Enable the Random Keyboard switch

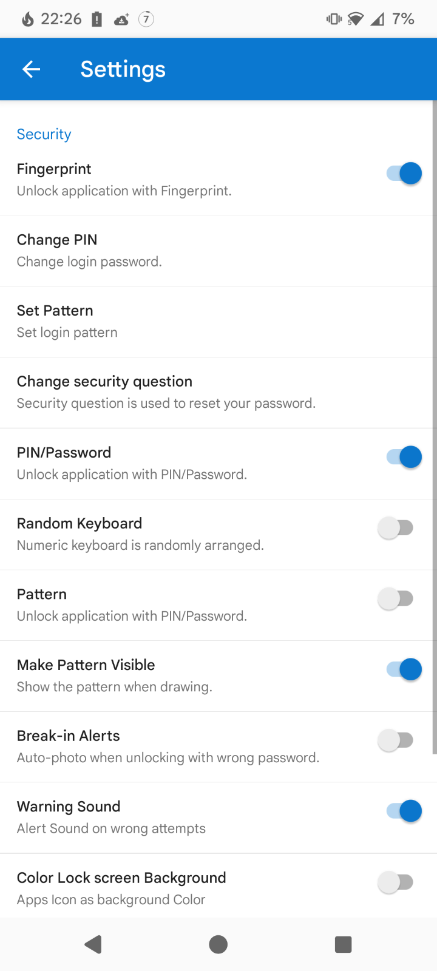coord(396,528)
